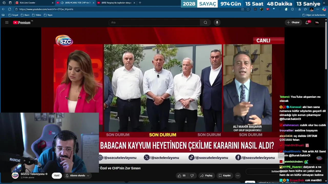Viewport: 328px width, 184px height.
Task: Click chat username allahmacun
Action: (x=291, y=125)
